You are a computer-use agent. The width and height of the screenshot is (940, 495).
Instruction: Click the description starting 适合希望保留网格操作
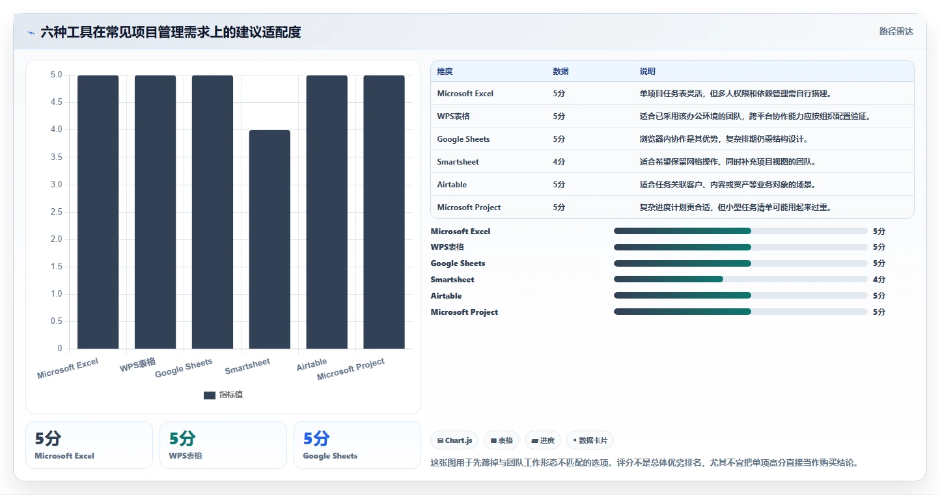728,162
